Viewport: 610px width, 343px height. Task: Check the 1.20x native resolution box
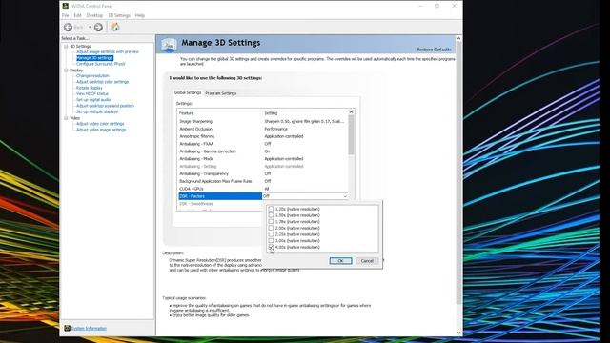tap(271, 209)
